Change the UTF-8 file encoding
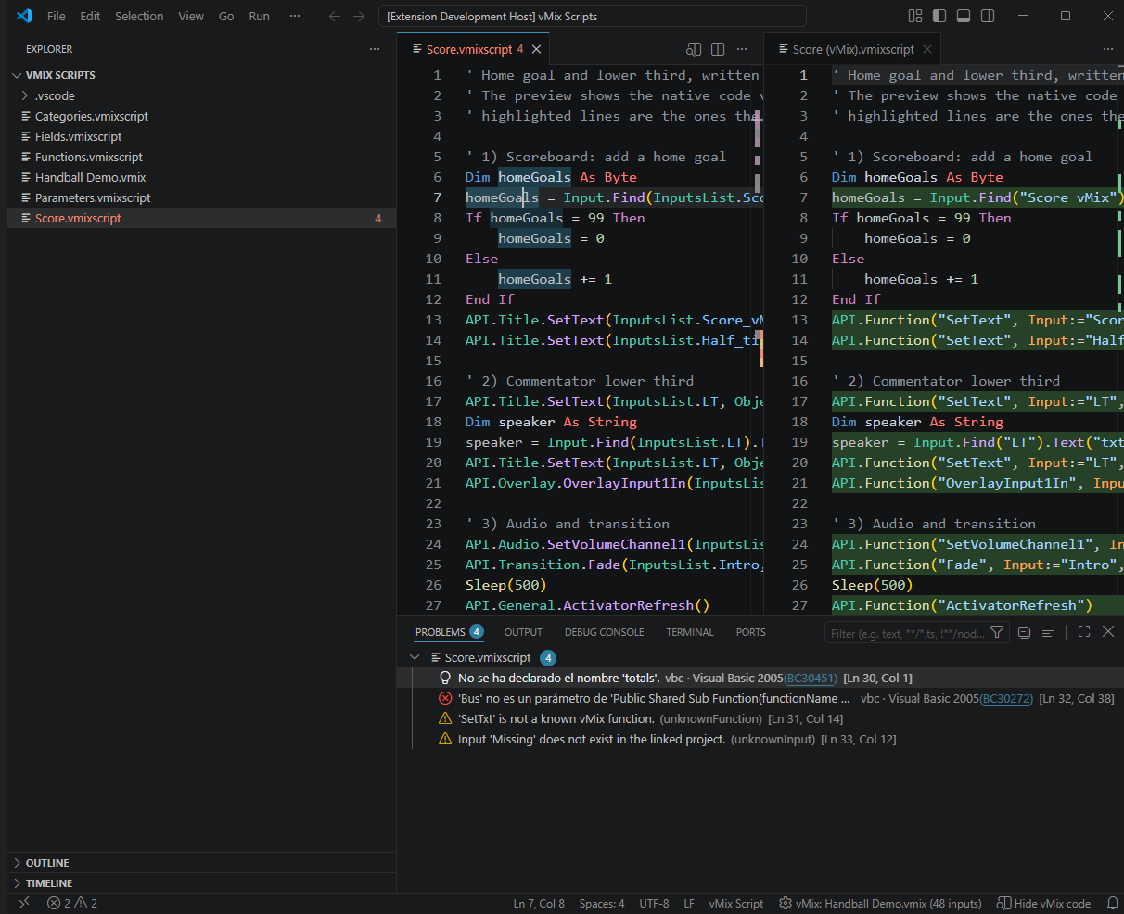This screenshot has height=914, width=1124. coord(654,903)
